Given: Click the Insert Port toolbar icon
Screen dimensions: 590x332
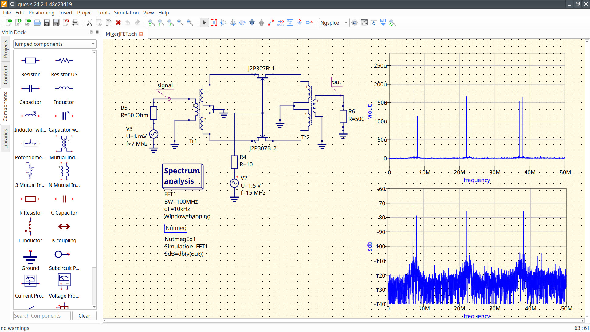Looking at the screenshot, I should tap(309, 22).
